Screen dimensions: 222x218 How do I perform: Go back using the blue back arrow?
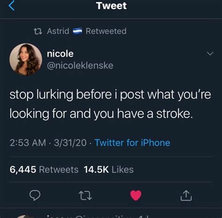pyautogui.click(x=11, y=6)
